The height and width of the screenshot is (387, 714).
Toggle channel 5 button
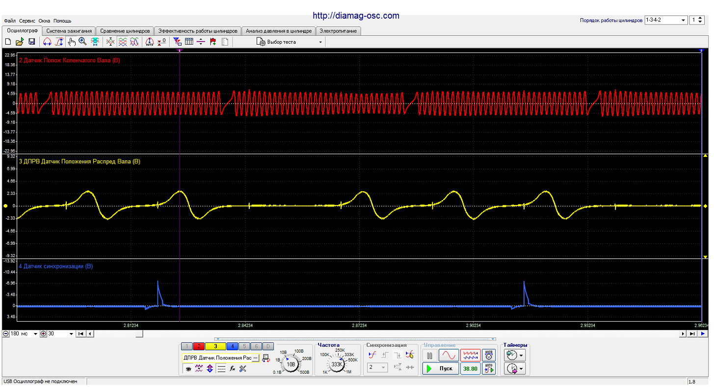point(244,346)
